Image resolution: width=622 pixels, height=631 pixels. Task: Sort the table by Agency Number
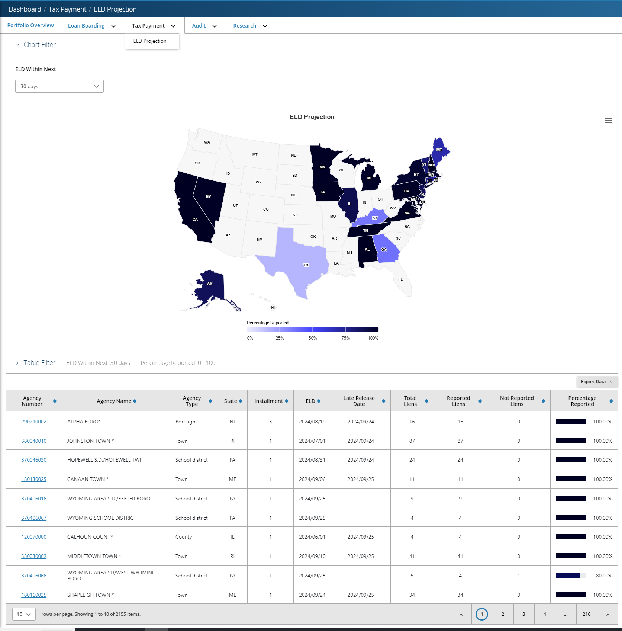pyautogui.click(x=55, y=401)
